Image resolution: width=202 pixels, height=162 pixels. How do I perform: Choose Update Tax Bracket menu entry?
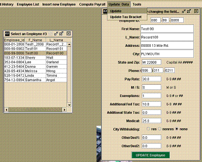point(127,17)
